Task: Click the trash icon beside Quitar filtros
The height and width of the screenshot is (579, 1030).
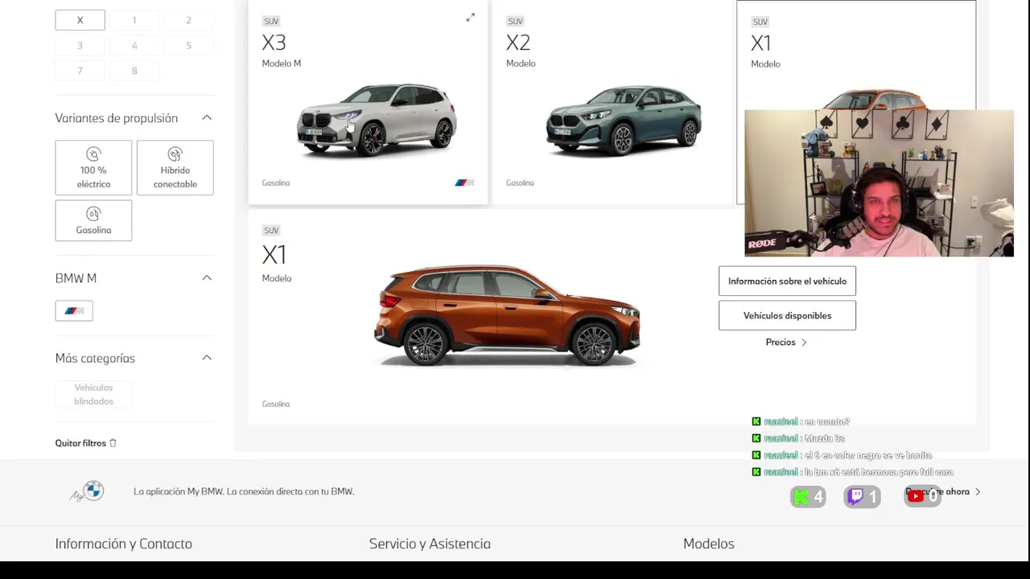Action: [113, 443]
